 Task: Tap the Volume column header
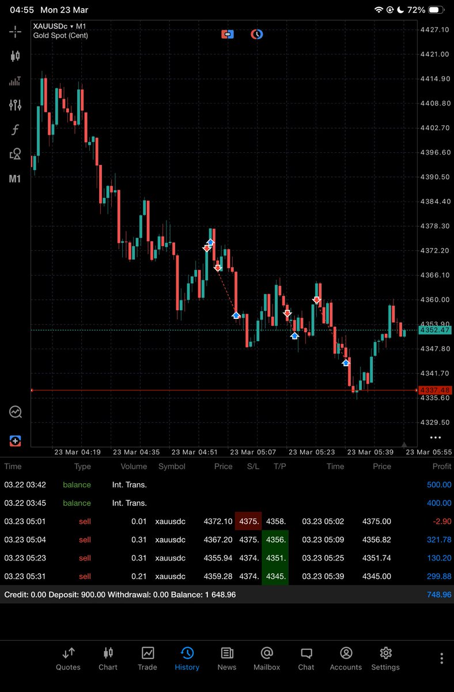[134, 467]
